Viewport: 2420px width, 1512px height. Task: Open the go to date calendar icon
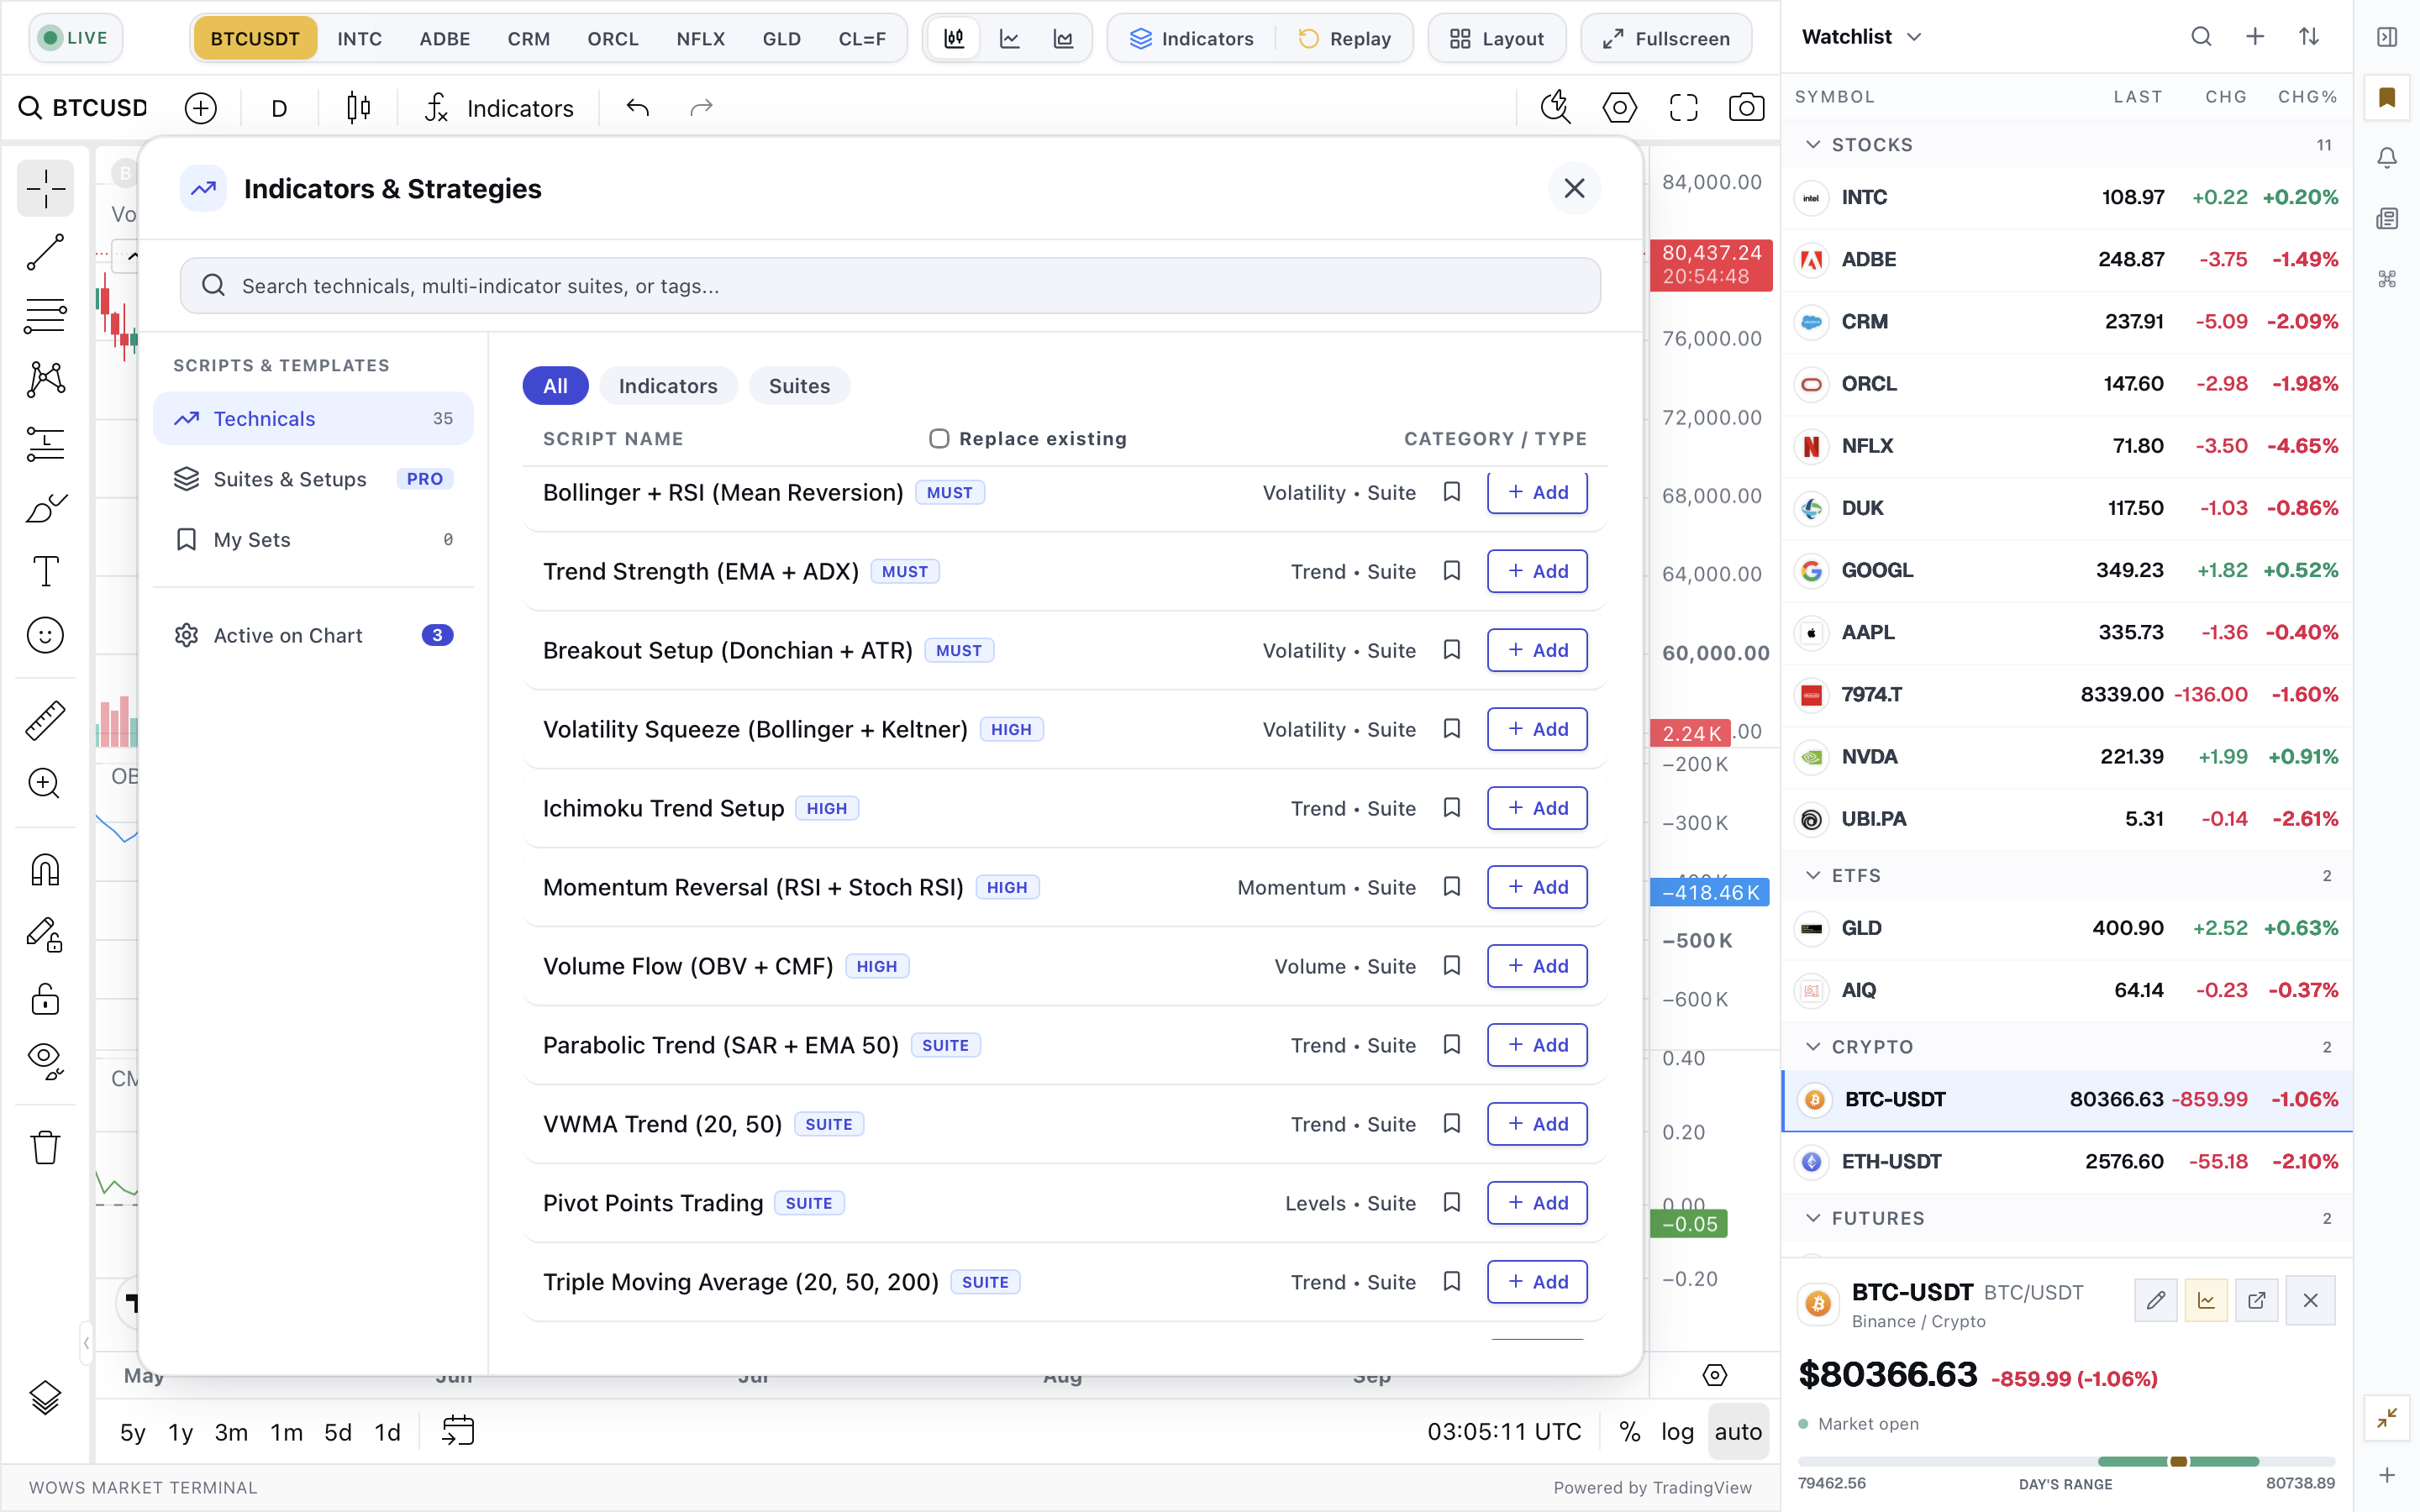coord(458,1431)
